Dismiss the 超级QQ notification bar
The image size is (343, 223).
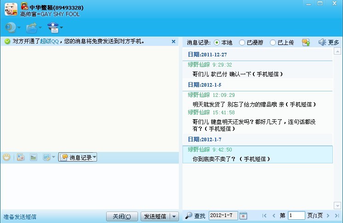click(x=173, y=41)
